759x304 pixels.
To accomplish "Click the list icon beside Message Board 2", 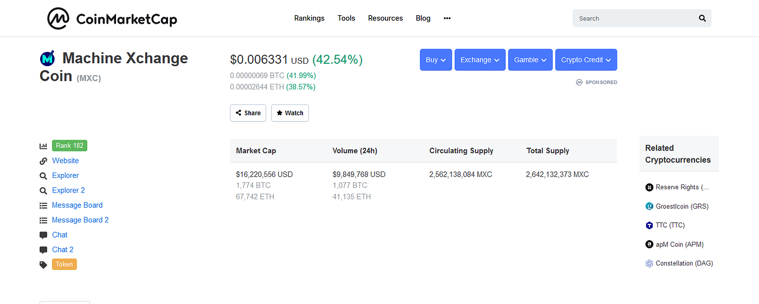I will 43,220.
